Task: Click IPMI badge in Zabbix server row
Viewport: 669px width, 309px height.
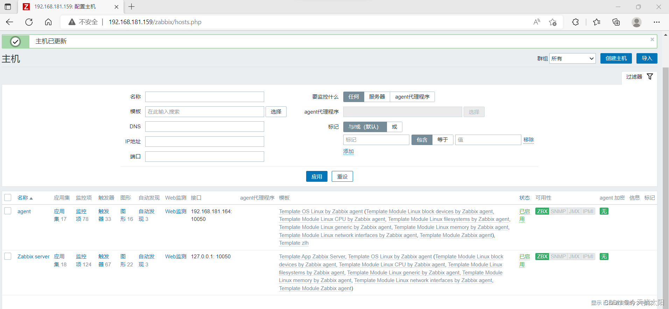Action: (588, 257)
